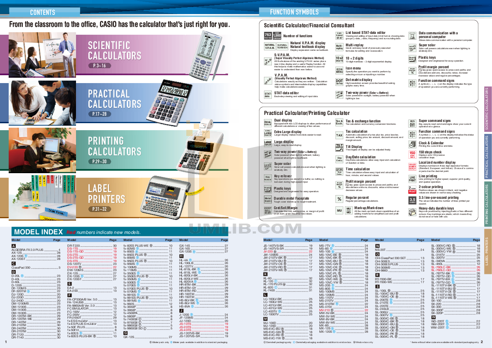Toggle the Two-way Power solar-battery symbol
The height and width of the screenshot is (348, 492).
[339, 94]
